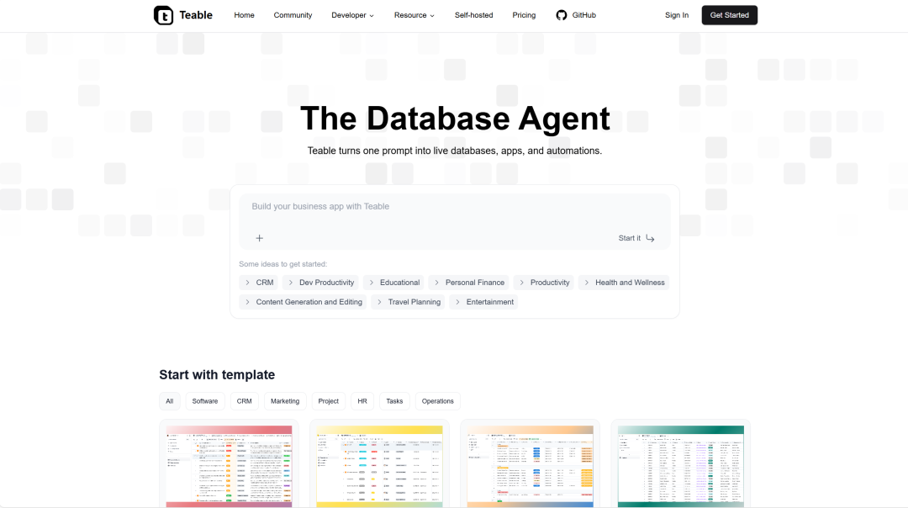Open the Pricing page
Screen dimensions: 908x508
524,15
